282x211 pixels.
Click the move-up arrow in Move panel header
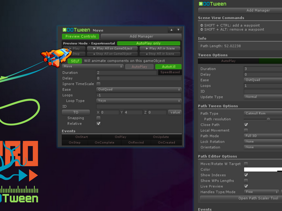pyautogui.click(x=171, y=30)
